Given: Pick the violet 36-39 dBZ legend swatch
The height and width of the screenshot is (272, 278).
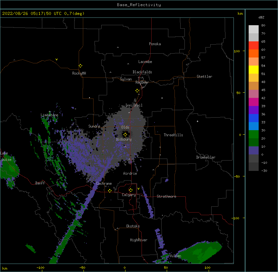Looking at the screenshot, I should coord(253,110).
